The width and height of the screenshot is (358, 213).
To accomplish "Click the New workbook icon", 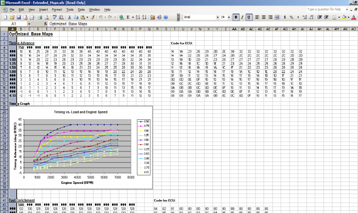I will click(x=5, y=17).
